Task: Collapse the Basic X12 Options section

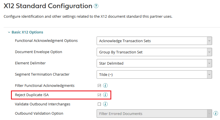Action: 9,32
